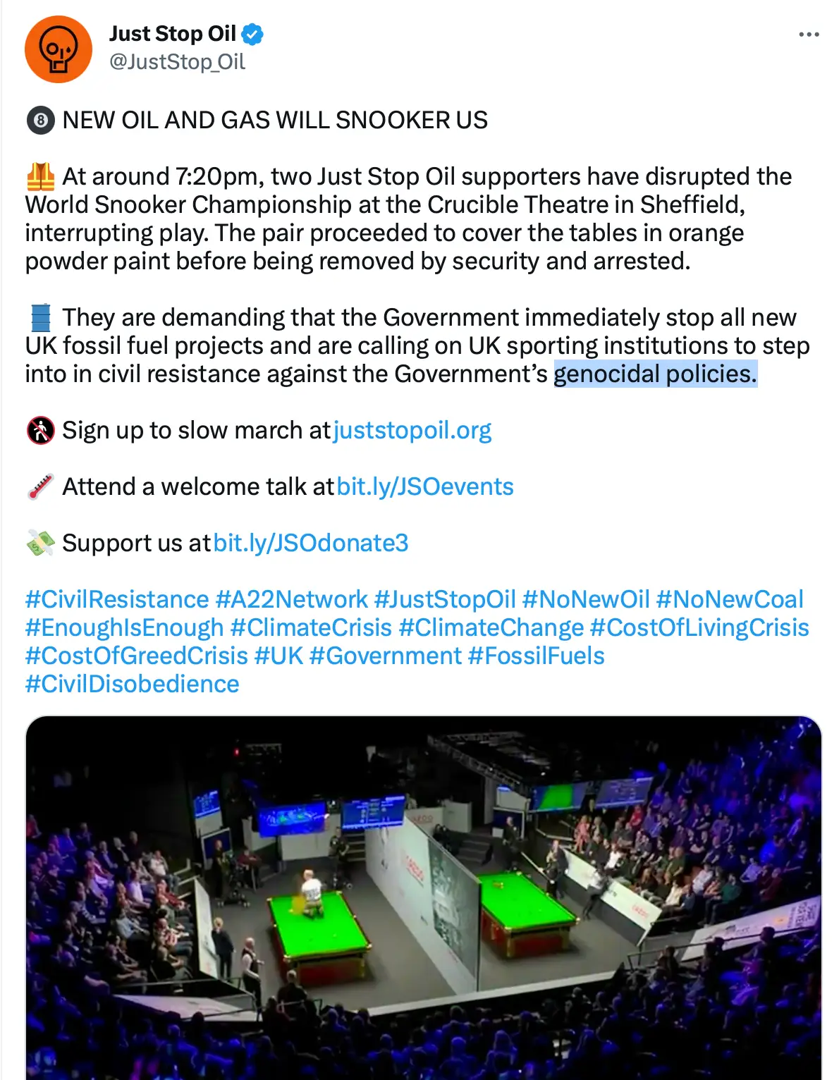
Task: Select the #CostOfLivingCrisis hashtag
Action: 699,627
